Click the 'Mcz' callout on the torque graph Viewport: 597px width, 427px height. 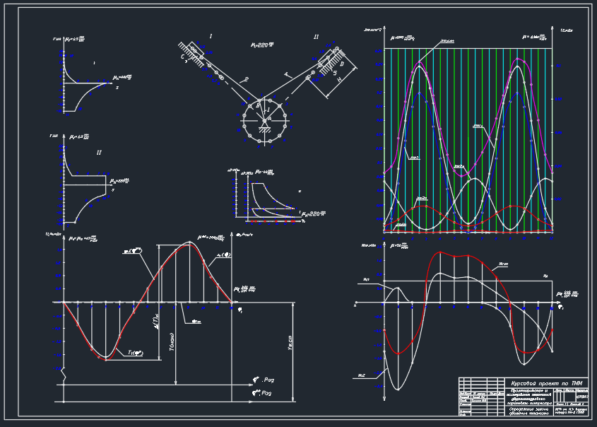point(362,375)
